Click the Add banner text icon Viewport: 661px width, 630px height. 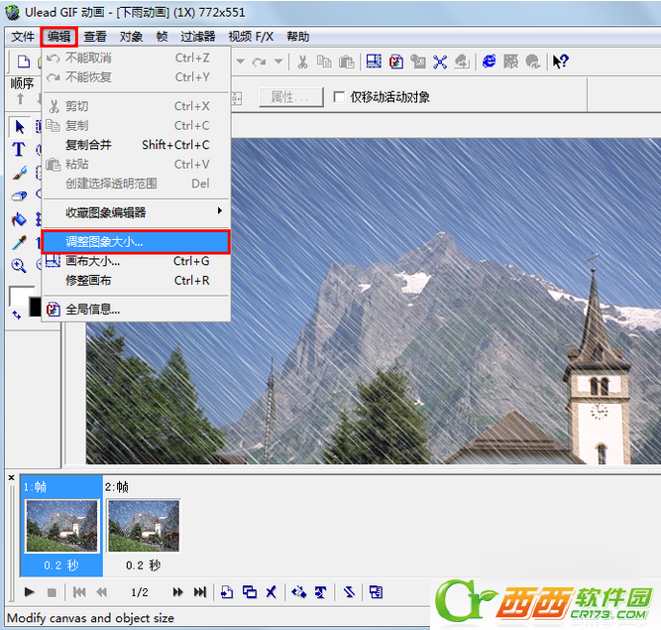(321, 592)
